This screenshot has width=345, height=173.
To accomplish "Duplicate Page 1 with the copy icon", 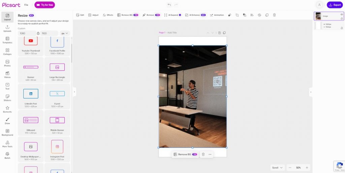I will pos(224,33).
